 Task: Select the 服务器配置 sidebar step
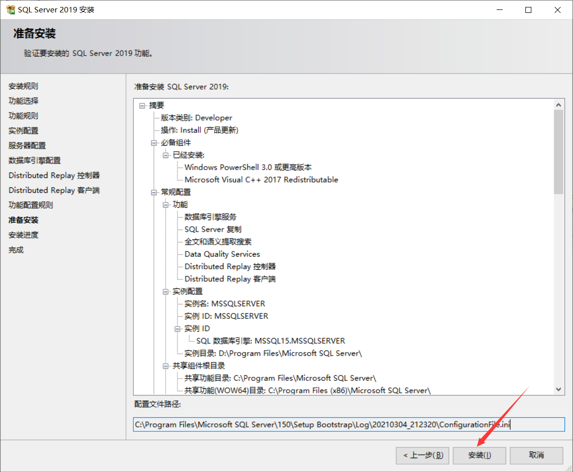click(27, 145)
